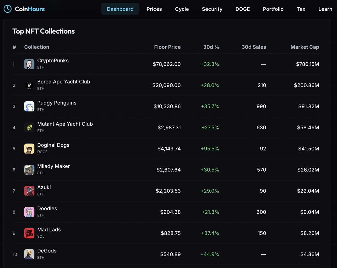The image size is (337, 268).
Task: Open the Learn section
Action: [x=325, y=9]
